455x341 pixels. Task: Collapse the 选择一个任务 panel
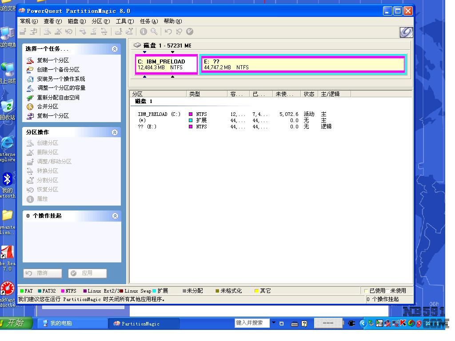pyautogui.click(x=115, y=49)
